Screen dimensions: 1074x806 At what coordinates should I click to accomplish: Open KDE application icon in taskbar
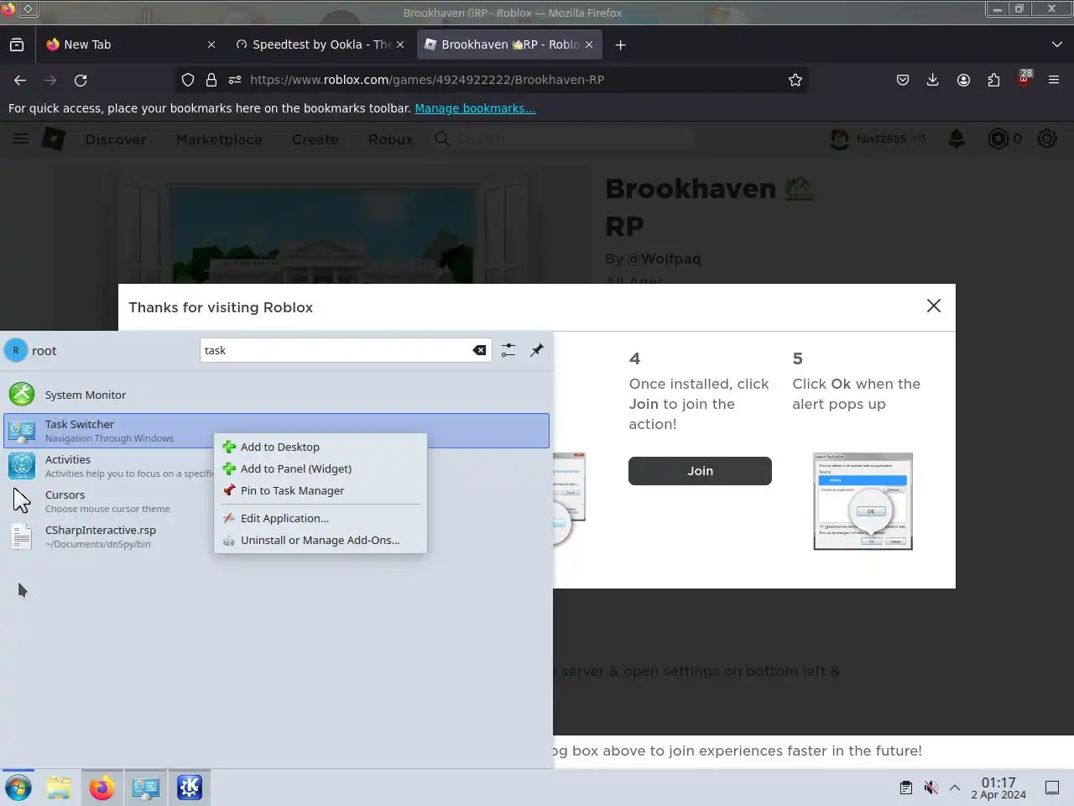pyautogui.click(x=190, y=788)
